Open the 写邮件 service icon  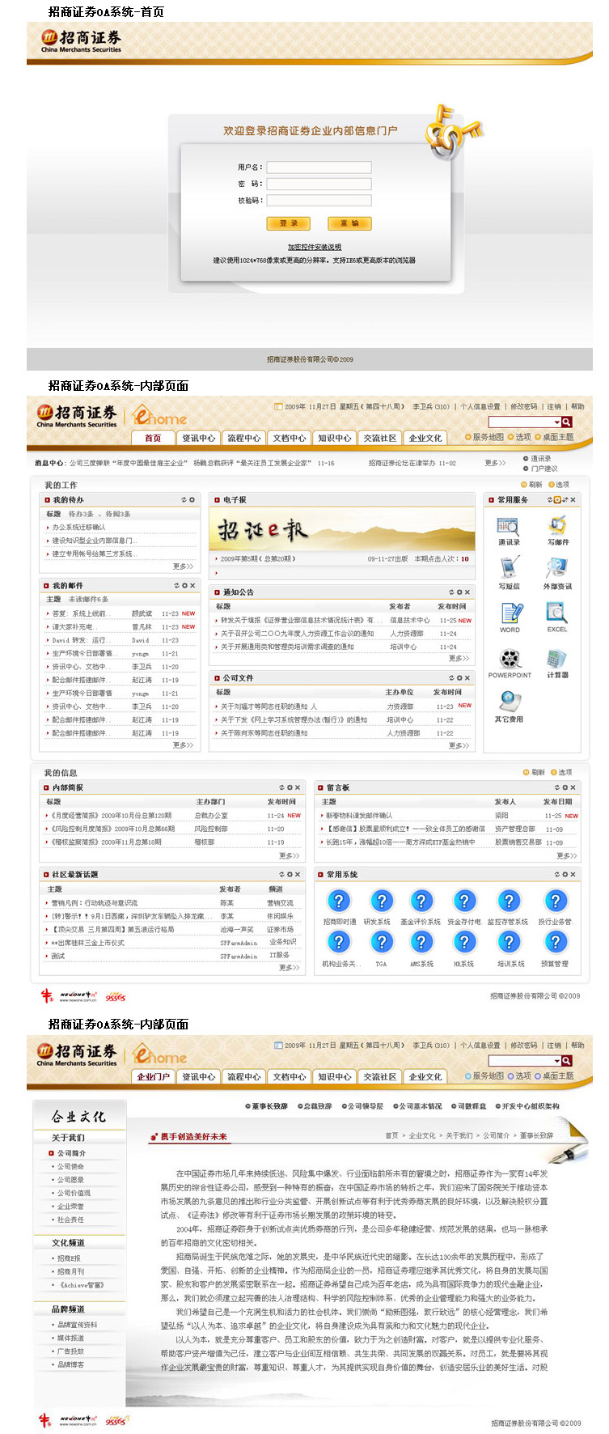point(557,525)
